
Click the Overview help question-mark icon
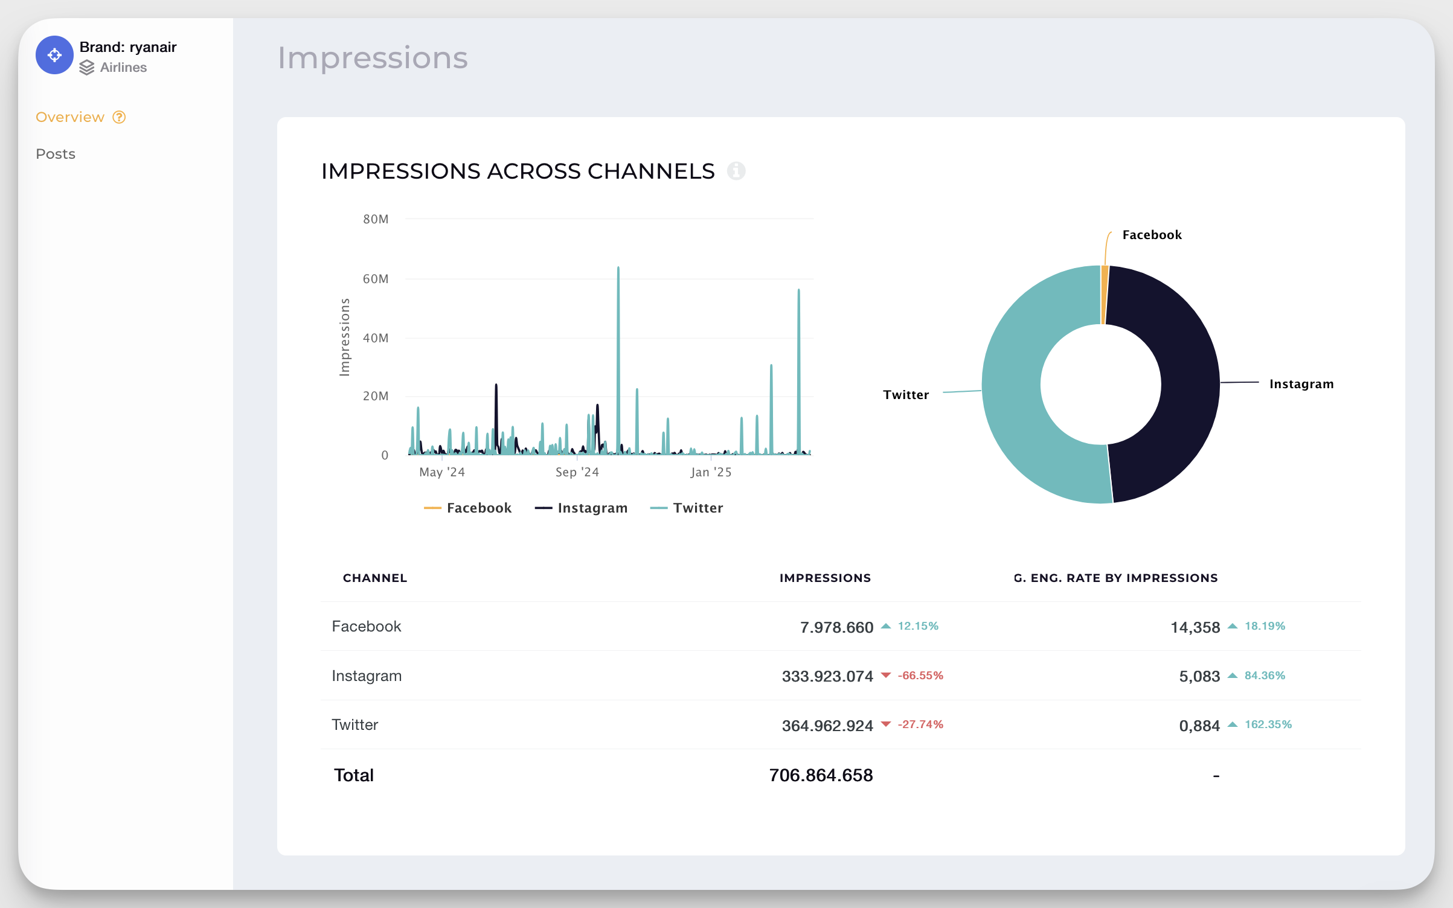120,117
